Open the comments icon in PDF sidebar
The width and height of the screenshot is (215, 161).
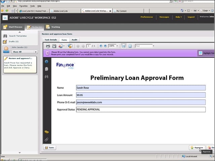tap(47, 132)
